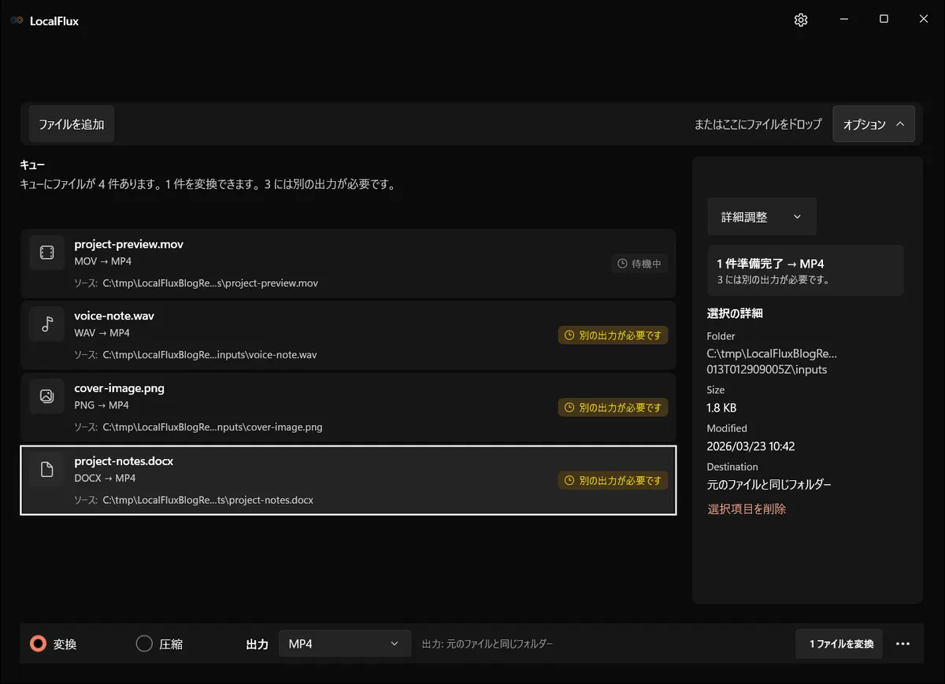Click the またはここにファイルをドロップ drop area text
The height and width of the screenshot is (684, 945).
[758, 124]
